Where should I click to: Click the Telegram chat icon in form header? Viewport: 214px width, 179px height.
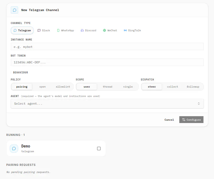click(14, 10)
